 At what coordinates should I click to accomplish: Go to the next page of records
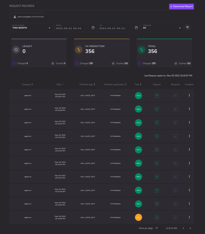pos(190,228)
